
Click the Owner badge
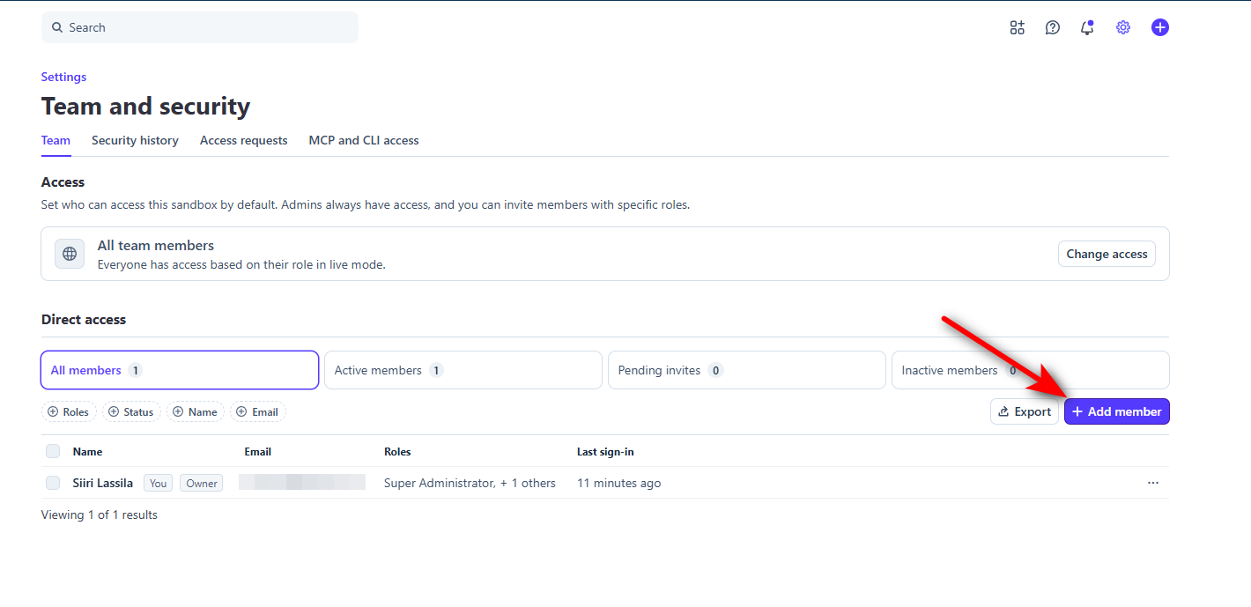tap(202, 483)
